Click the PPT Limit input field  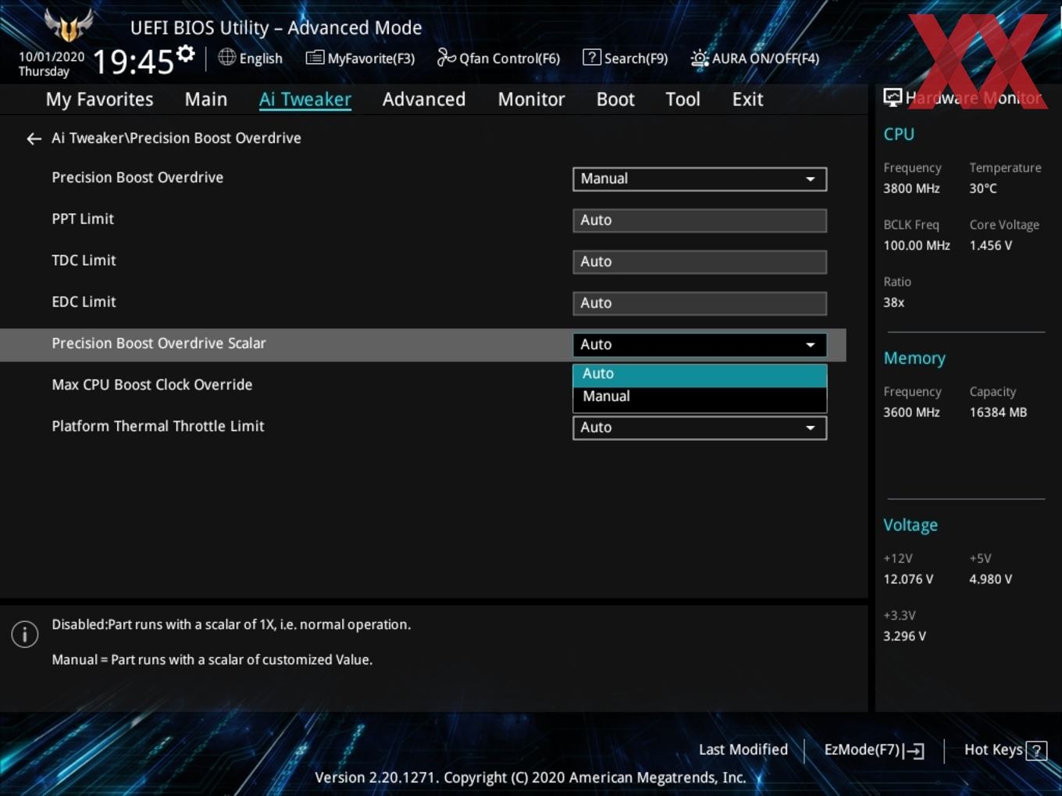[700, 220]
